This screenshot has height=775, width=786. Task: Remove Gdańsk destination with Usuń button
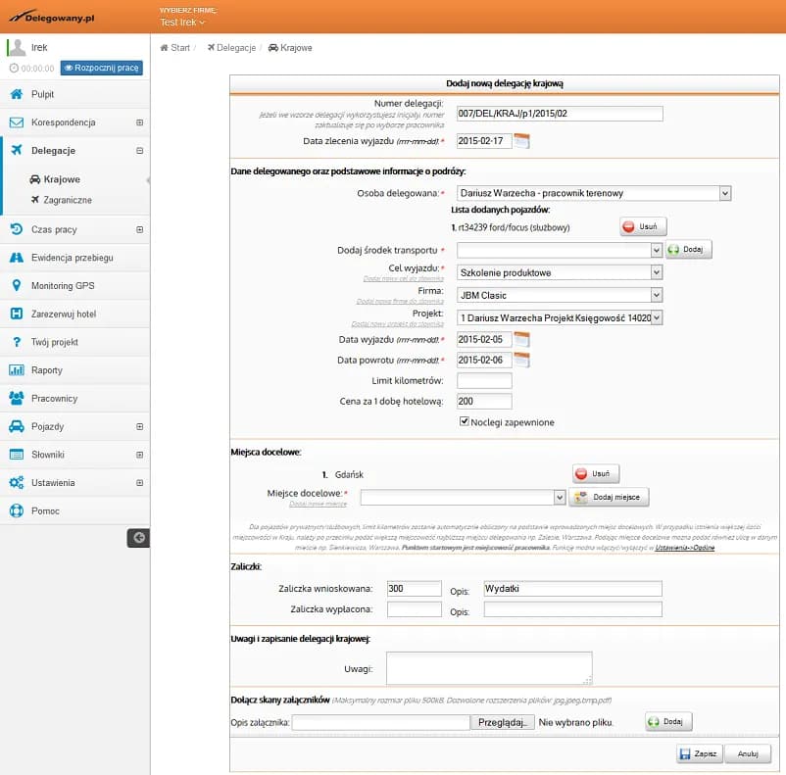coord(596,474)
